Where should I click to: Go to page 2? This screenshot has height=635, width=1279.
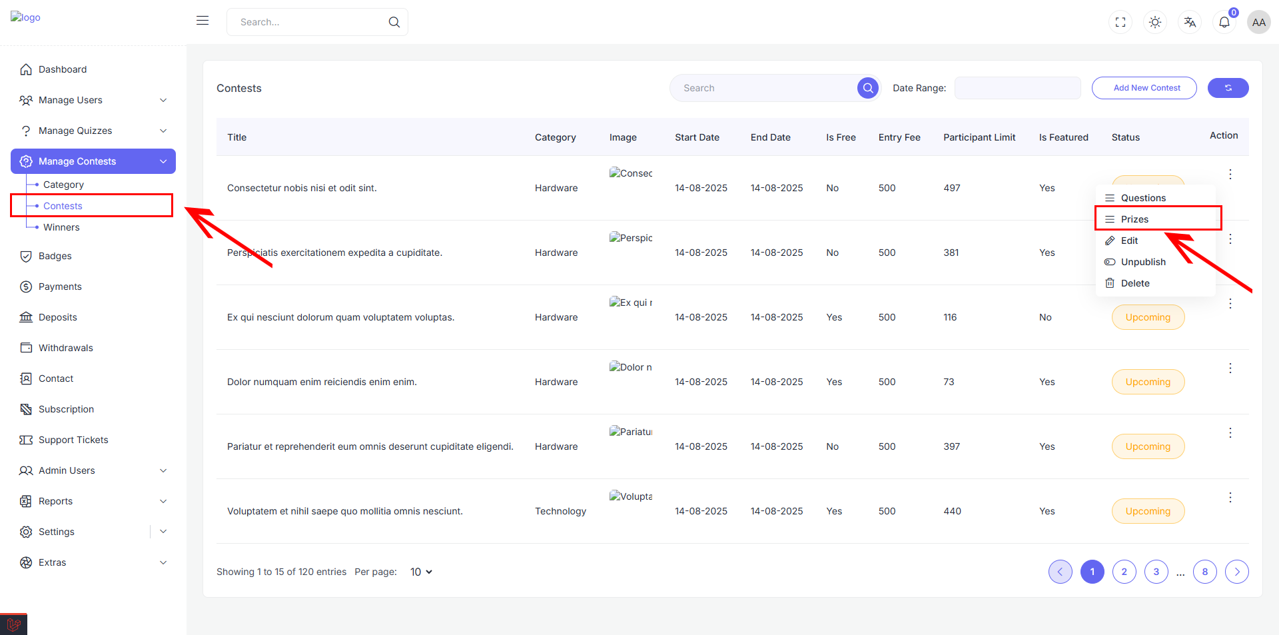(x=1124, y=572)
